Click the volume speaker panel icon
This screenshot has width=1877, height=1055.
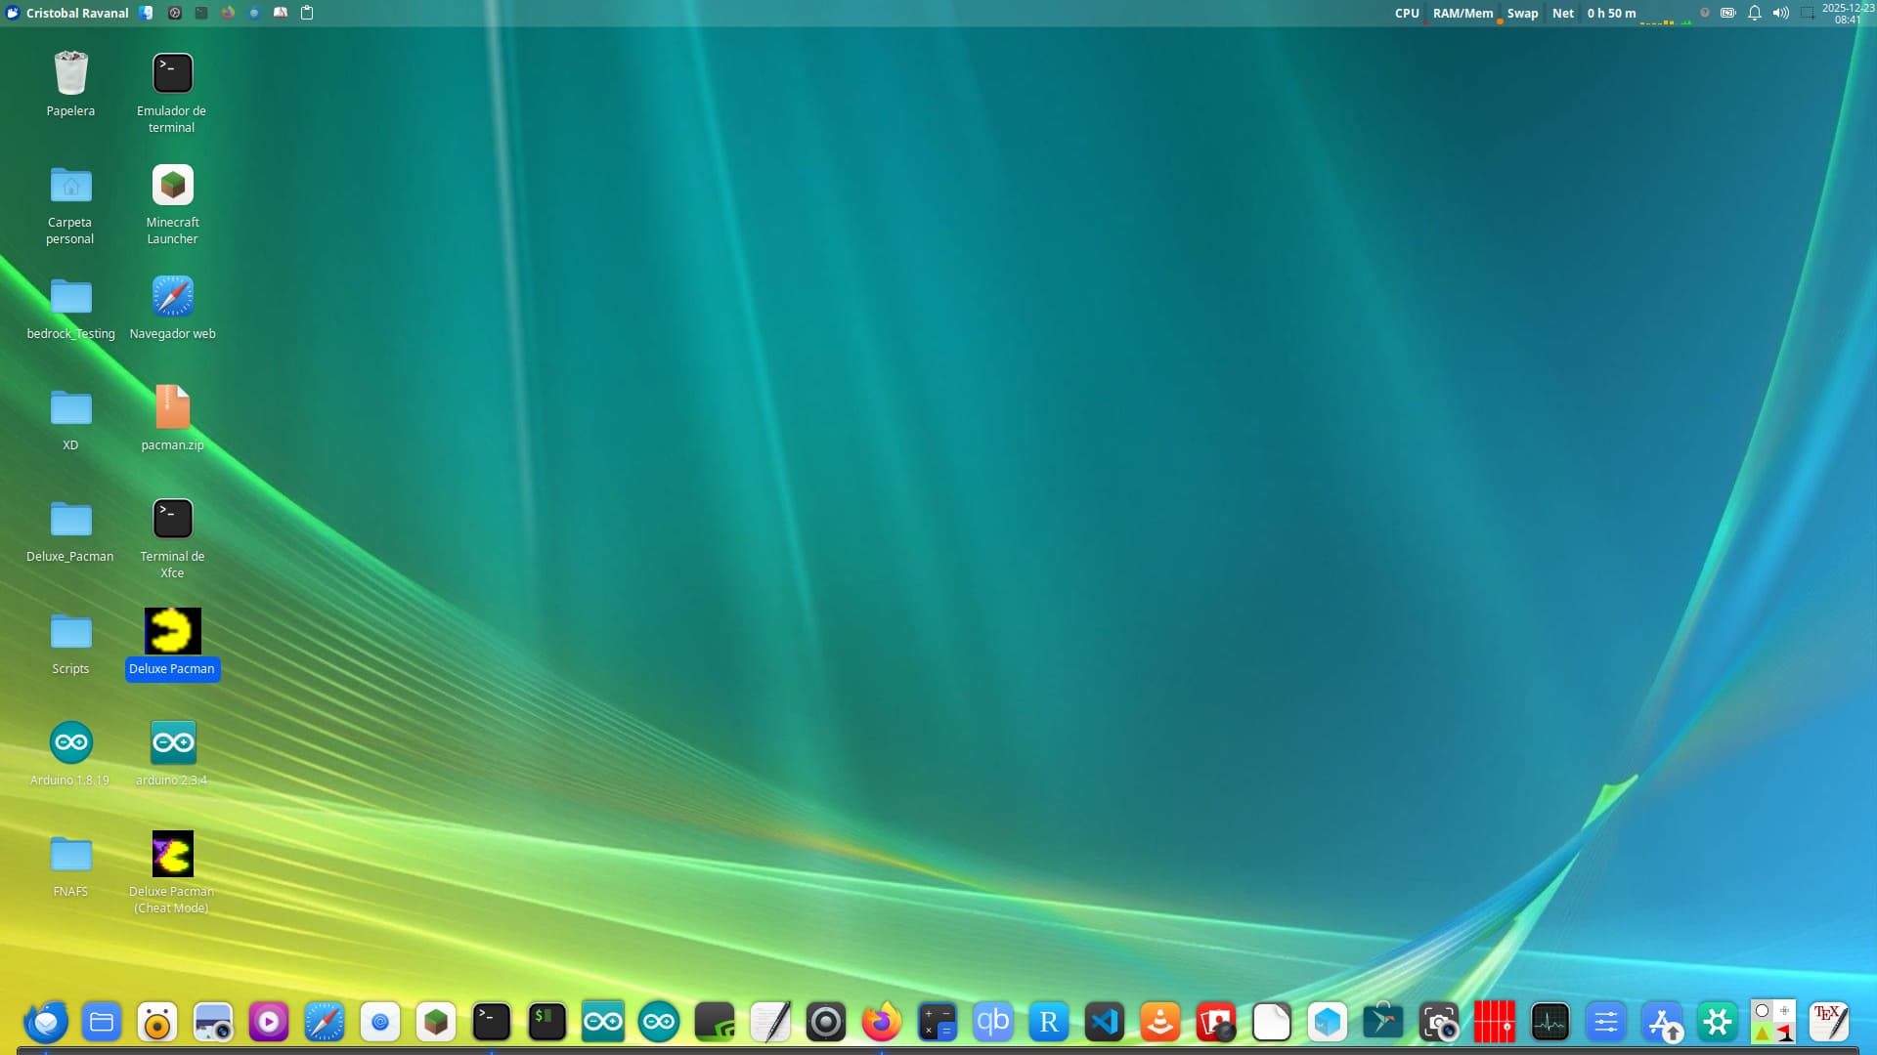point(1781,13)
